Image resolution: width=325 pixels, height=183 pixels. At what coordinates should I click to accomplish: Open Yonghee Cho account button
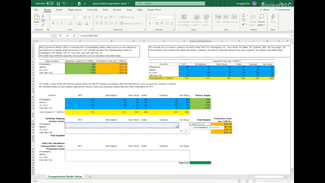[246, 4]
